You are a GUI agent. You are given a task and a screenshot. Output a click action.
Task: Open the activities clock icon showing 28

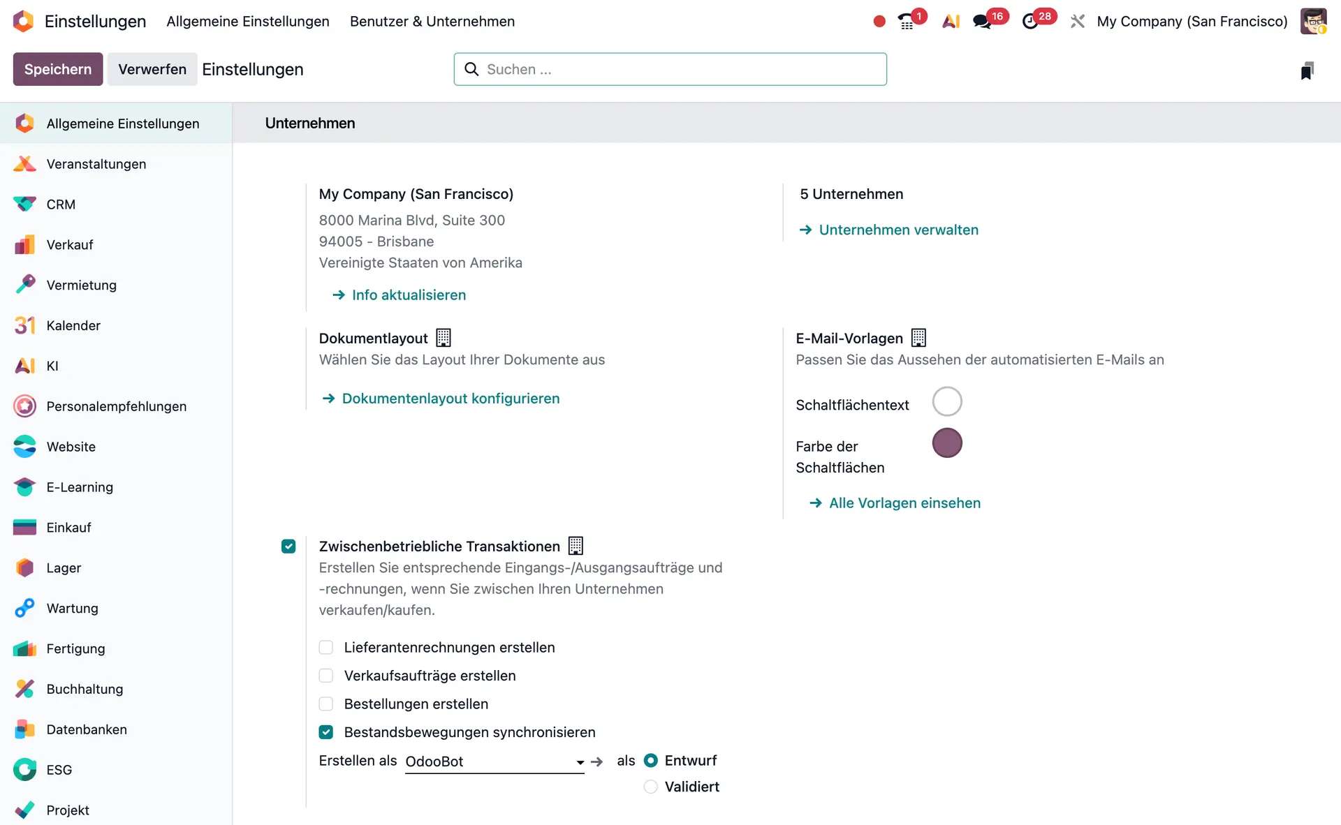tap(1033, 21)
